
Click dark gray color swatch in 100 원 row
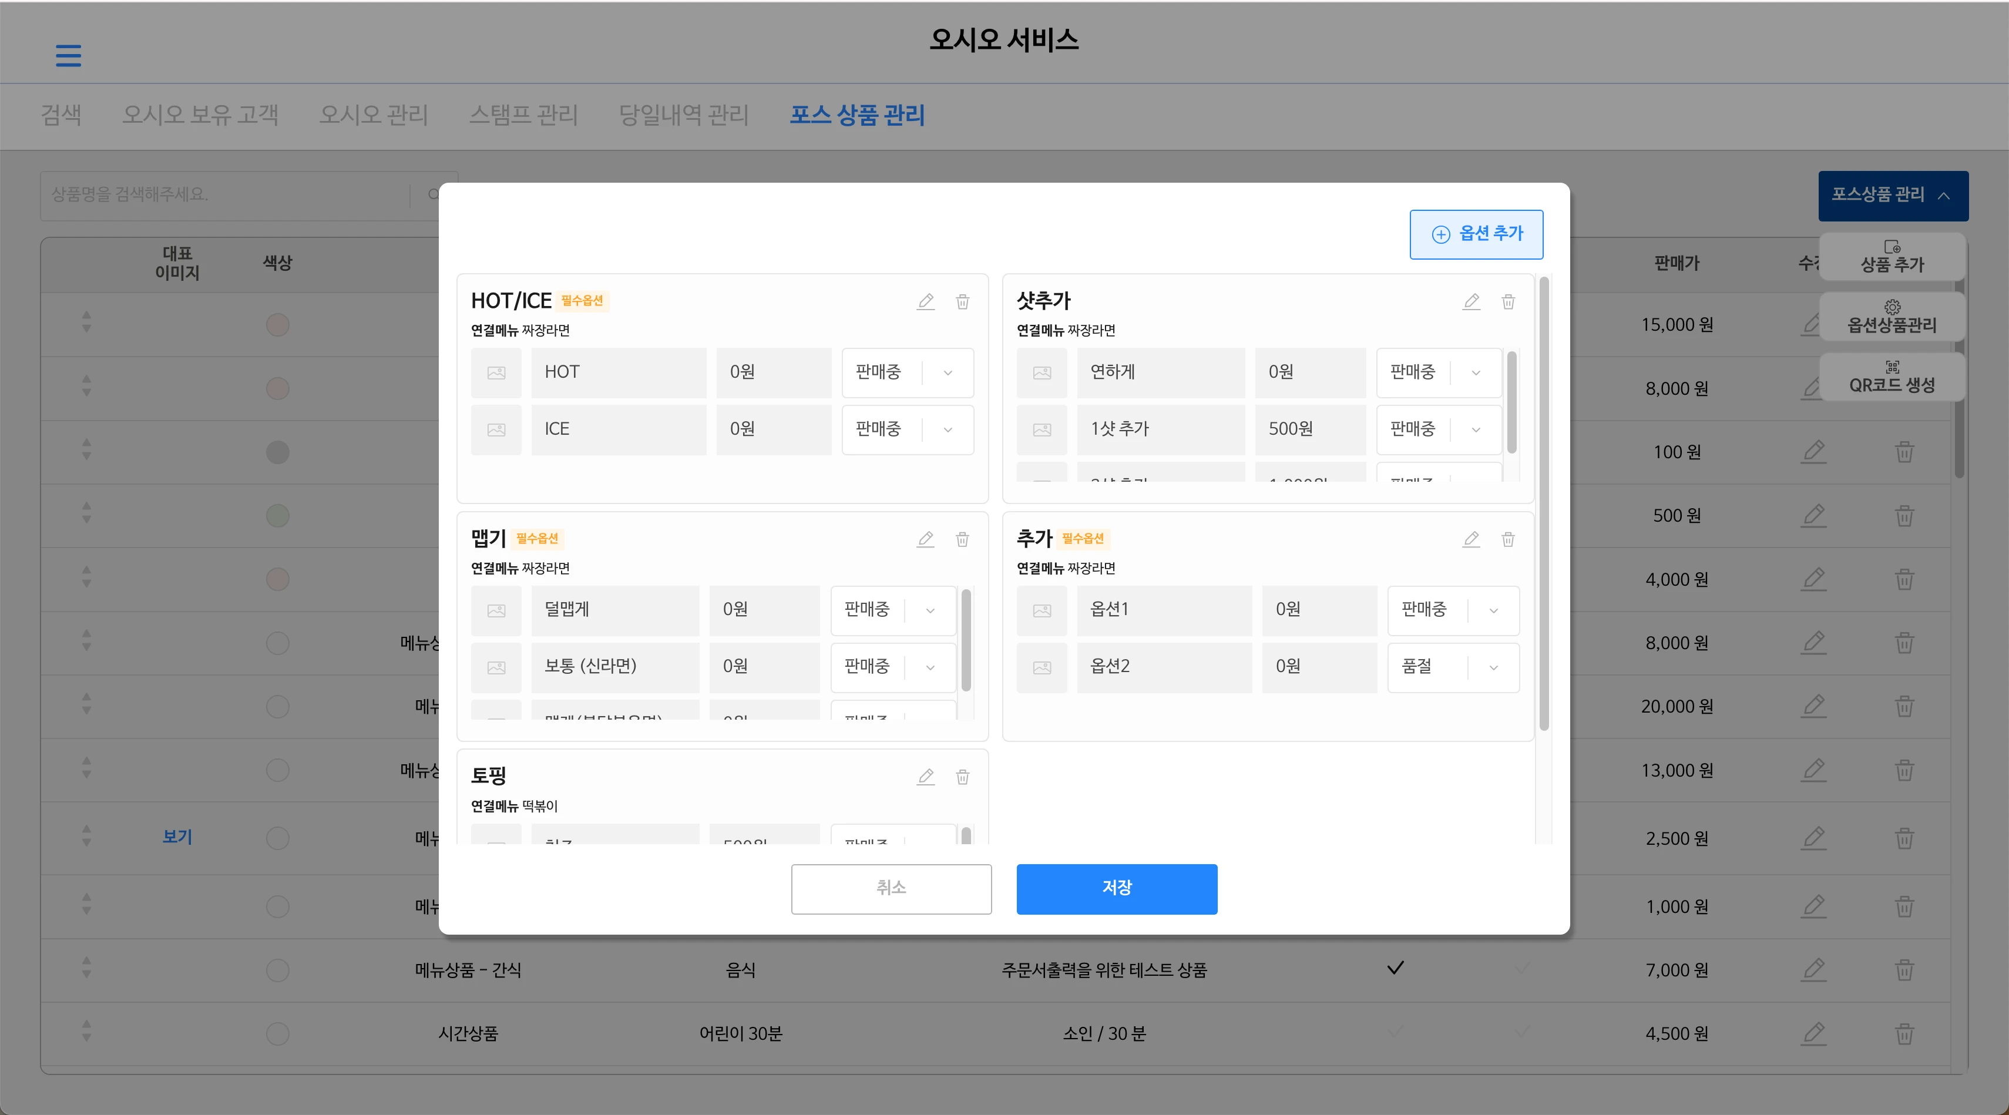(x=278, y=452)
